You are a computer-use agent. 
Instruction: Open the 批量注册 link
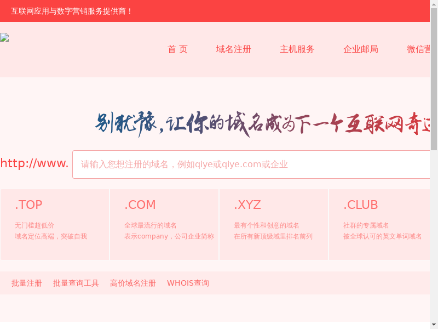coord(26,283)
